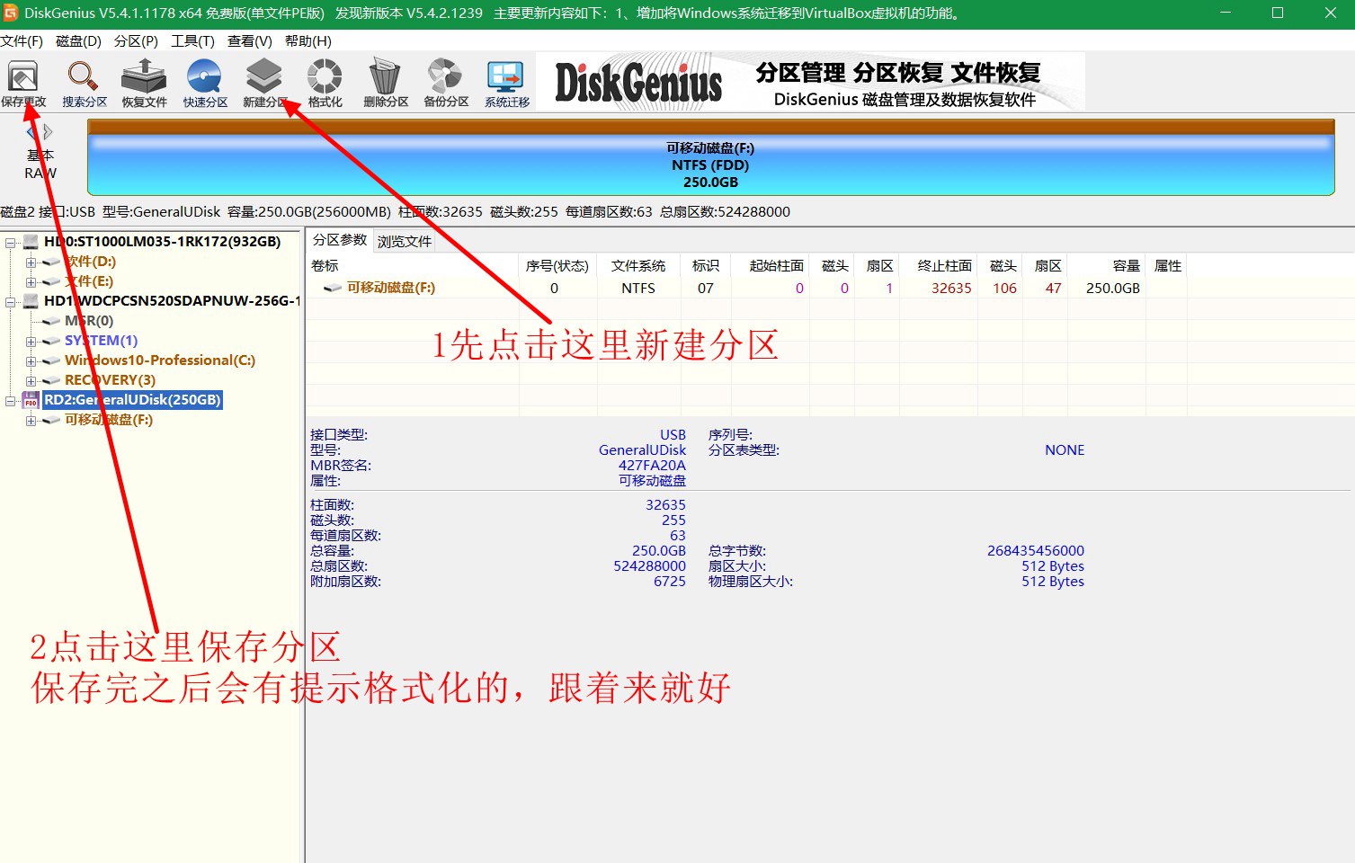Expand the RECOVERY(3) tree node
The image size is (1355, 863).
pyautogui.click(x=31, y=381)
